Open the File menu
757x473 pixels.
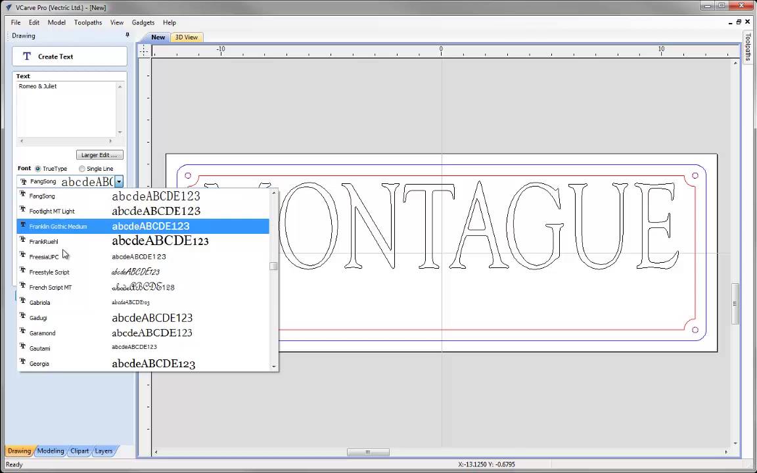click(16, 23)
